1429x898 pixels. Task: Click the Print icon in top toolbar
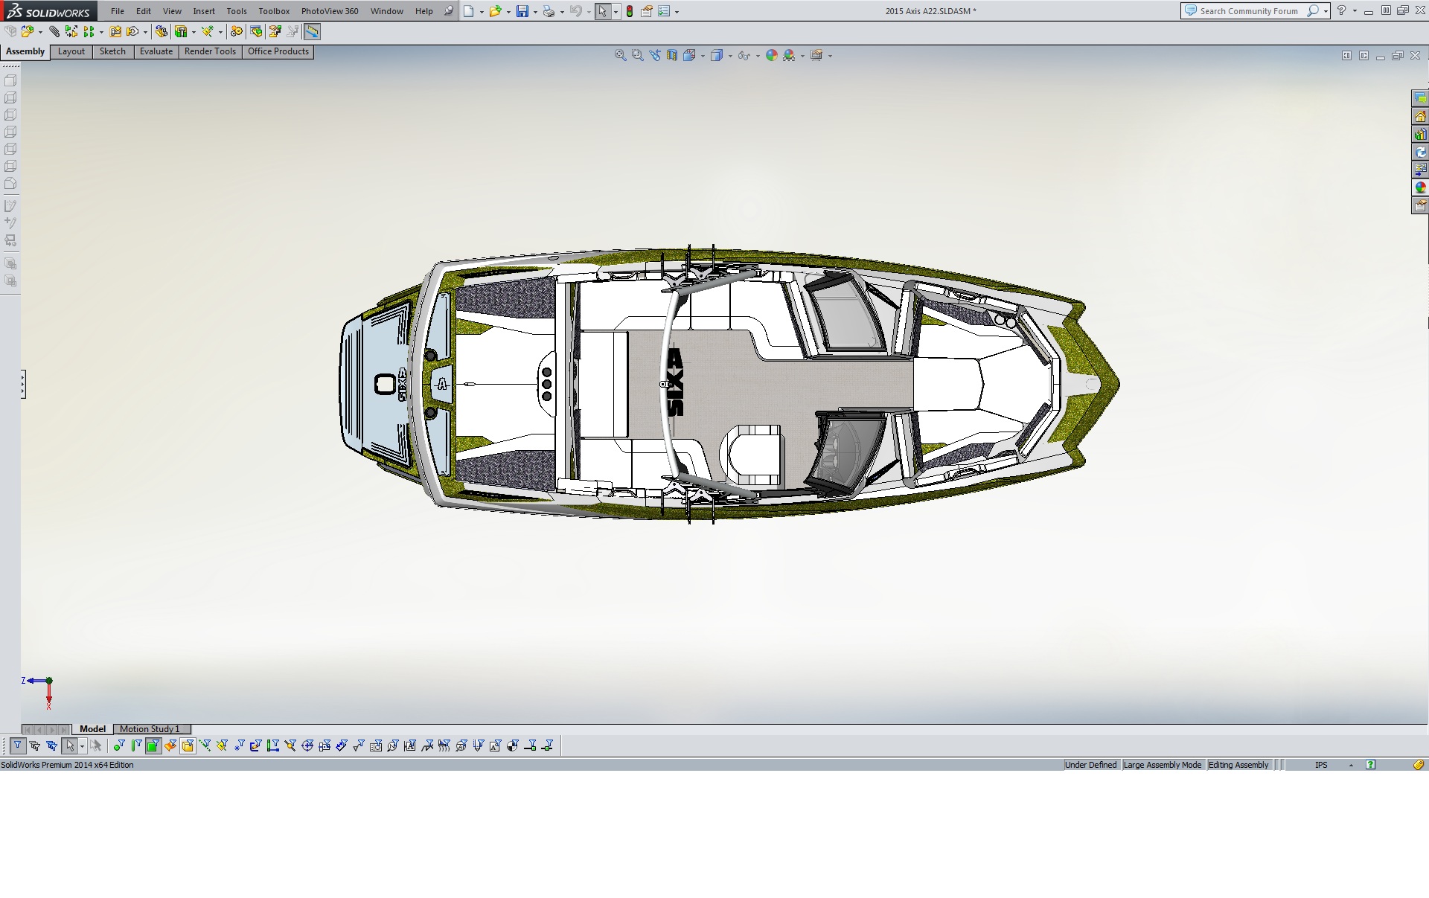549,11
